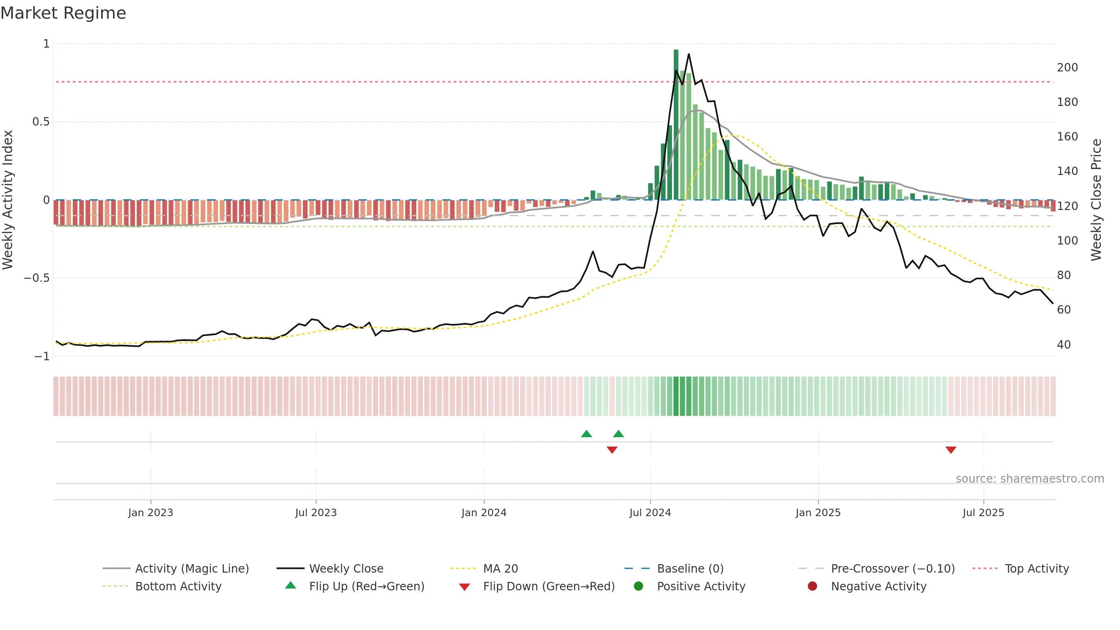Click the 160 price axis tick
Image resolution: width=1120 pixels, height=630 pixels.
[x=1068, y=137]
